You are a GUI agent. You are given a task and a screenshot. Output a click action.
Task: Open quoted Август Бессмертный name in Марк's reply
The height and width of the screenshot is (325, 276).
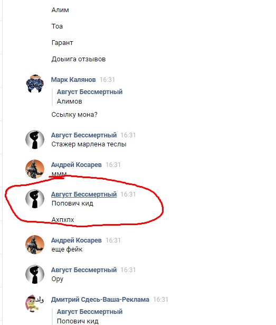click(x=90, y=91)
